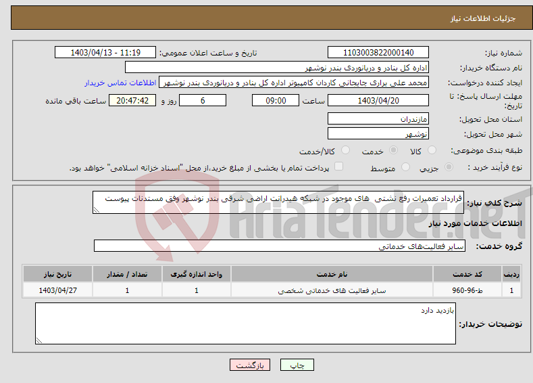Click the استان محل تحویل label
The height and width of the screenshot is (383, 533).
click(x=491, y=119)
